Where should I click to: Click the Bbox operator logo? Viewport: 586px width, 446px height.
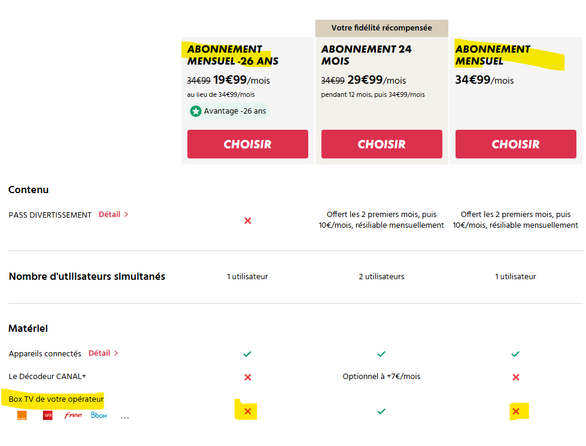[99, 415]
